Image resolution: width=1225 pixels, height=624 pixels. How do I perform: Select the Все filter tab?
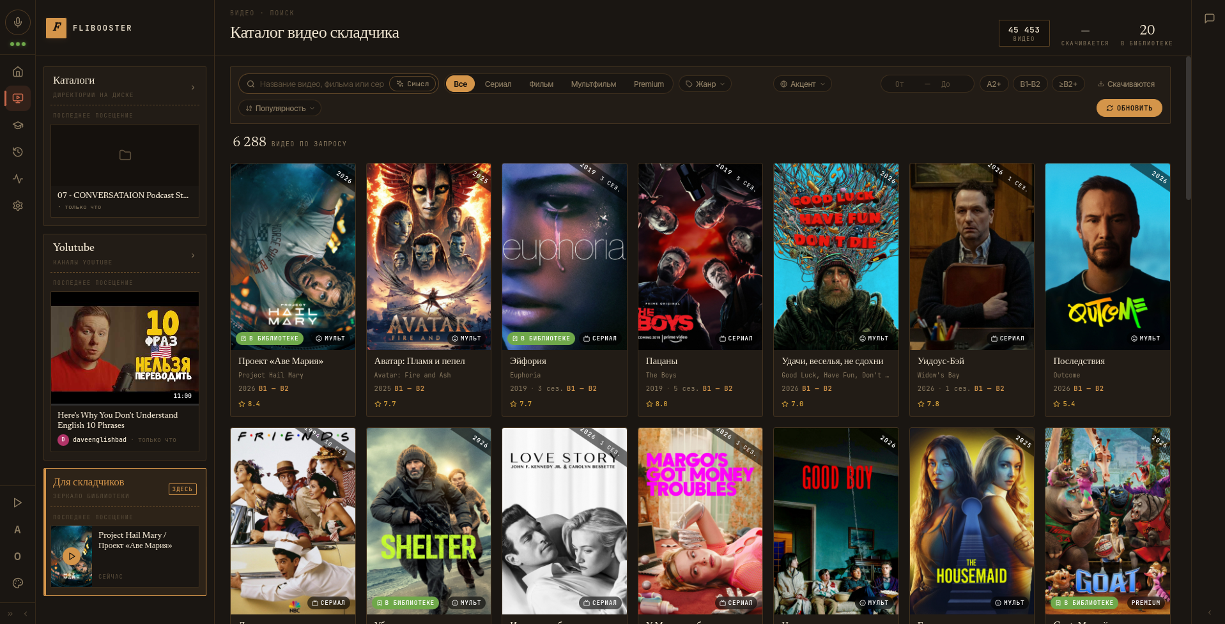tap(460, 84)
